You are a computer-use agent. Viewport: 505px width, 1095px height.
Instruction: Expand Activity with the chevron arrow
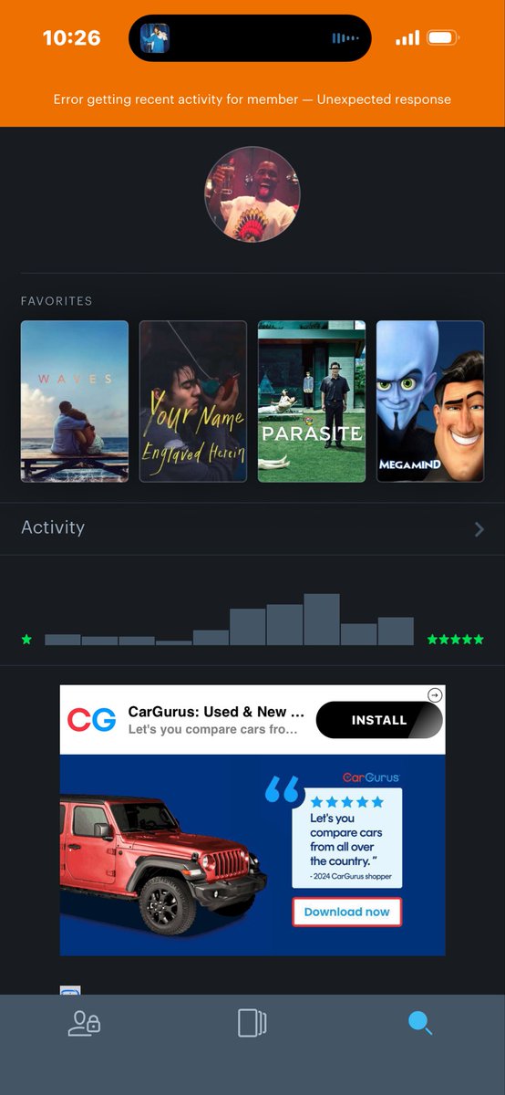[x=479, y=528]
